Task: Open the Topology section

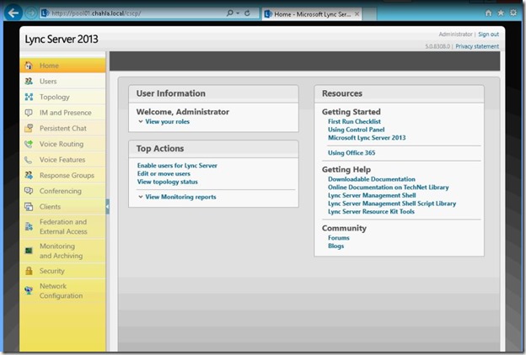Action: [62, 97]
